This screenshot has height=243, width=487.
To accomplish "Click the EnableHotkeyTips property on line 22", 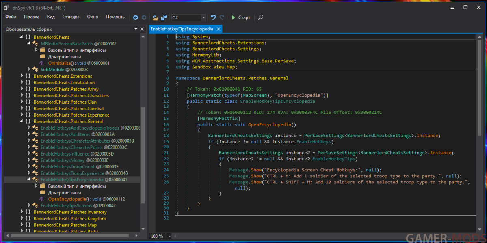I will point(333,159).
